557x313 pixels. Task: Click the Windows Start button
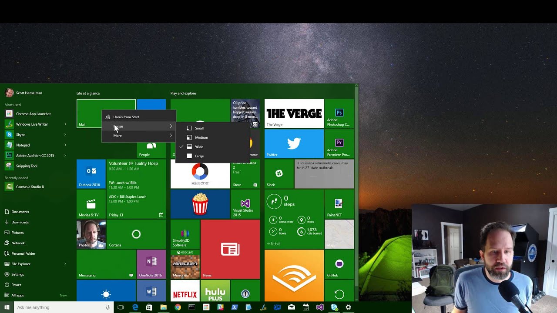[x=7, y=307]
